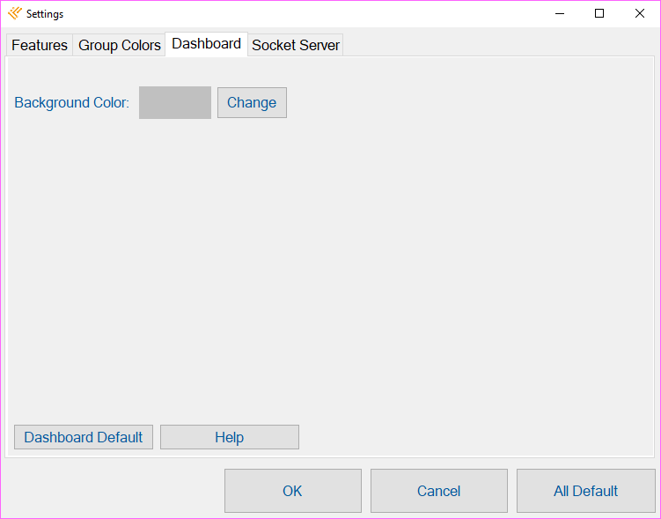Screen dimensions: 661x519
Task: Click the Background Color label
Action: click(x=71, y=102)
